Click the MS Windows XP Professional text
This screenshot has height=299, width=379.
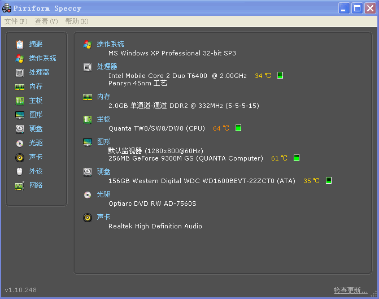point(172,53)
